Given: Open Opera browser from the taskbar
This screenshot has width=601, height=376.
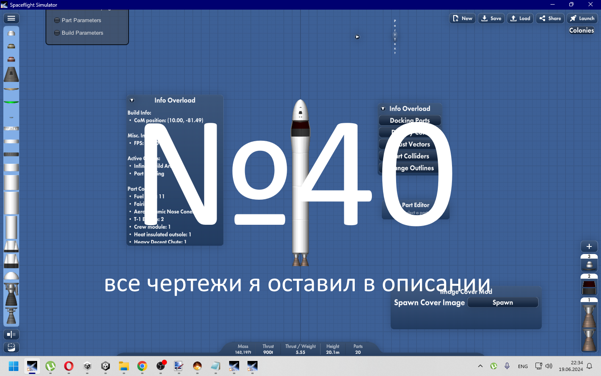Looking at the screenshot, I should point(69,366).
